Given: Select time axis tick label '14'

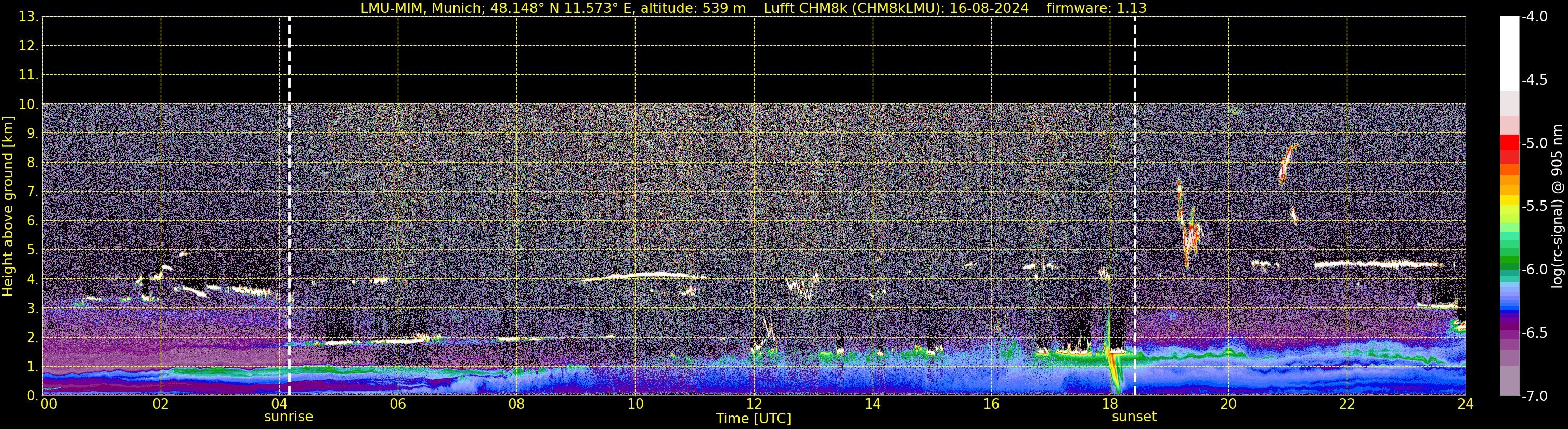Looking at the screenshot, I should (873, 405).
